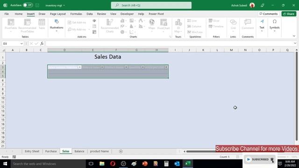Screen dimensions: 299x168
Task: Insert a Slicer filter
Action: tap(214, 21)
